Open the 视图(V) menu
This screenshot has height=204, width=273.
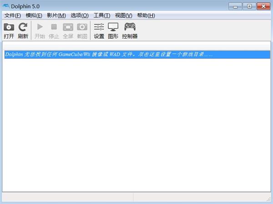[x=124, y=15]
